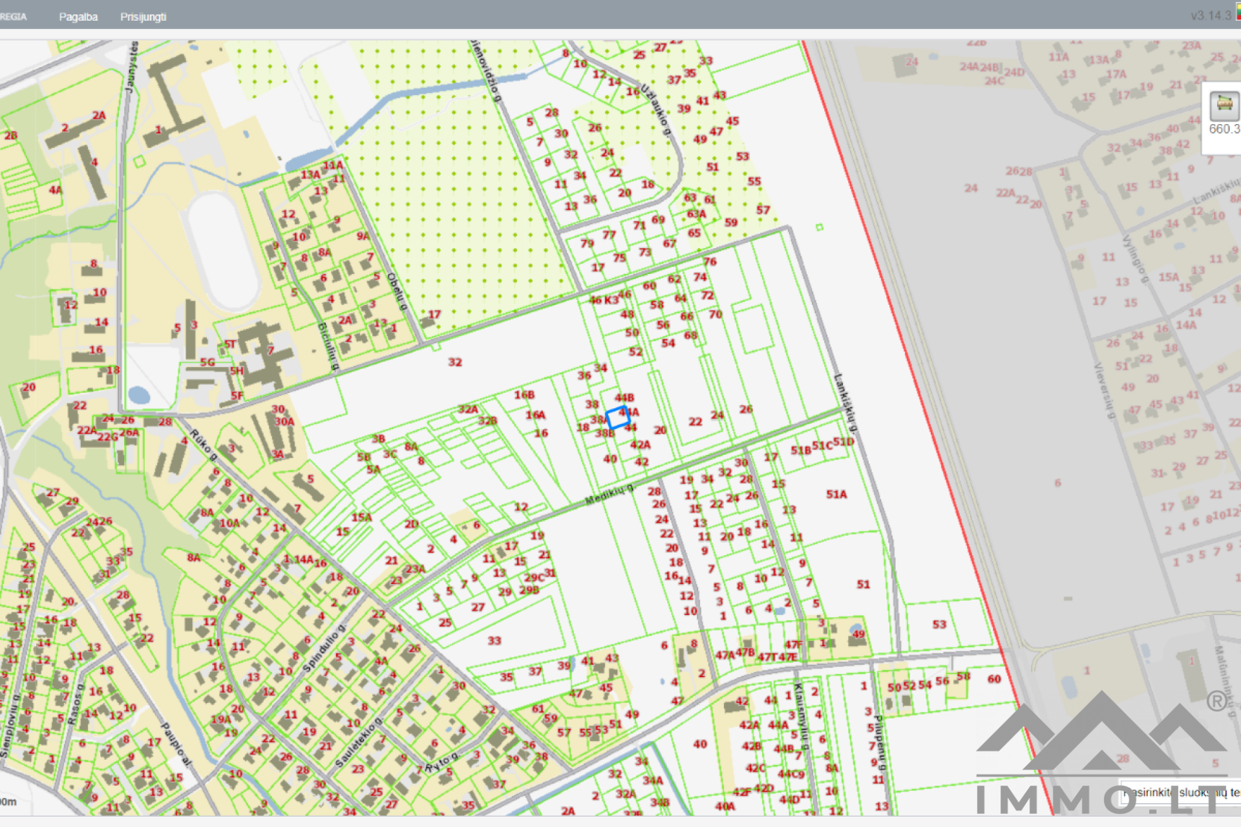Image resolution: width=1241 pixels, height=827 pixels.
Task: Click the 660.3 measurement value
Action: coord(1224,129)
